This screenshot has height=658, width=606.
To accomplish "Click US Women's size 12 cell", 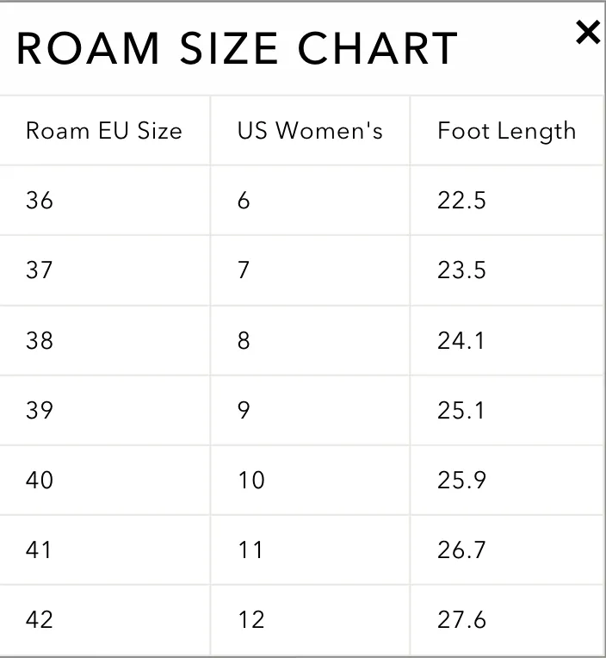I will pos(310,620).
